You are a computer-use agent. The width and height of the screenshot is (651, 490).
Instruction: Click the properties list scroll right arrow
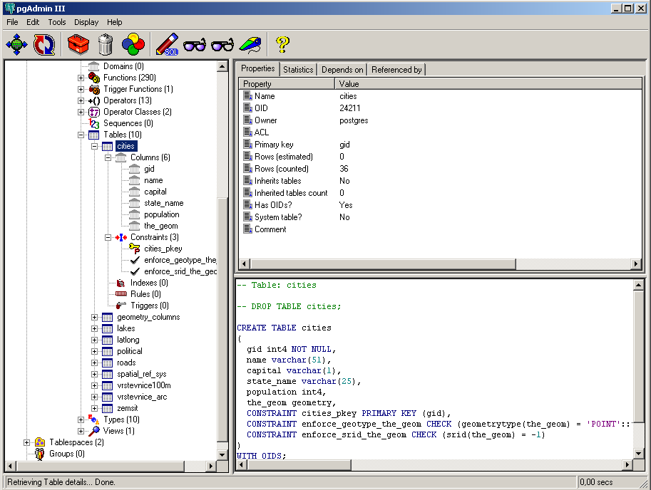635,264
